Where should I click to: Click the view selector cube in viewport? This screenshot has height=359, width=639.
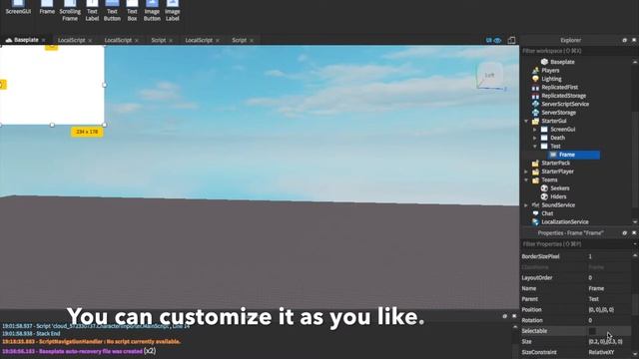[489, 76]
